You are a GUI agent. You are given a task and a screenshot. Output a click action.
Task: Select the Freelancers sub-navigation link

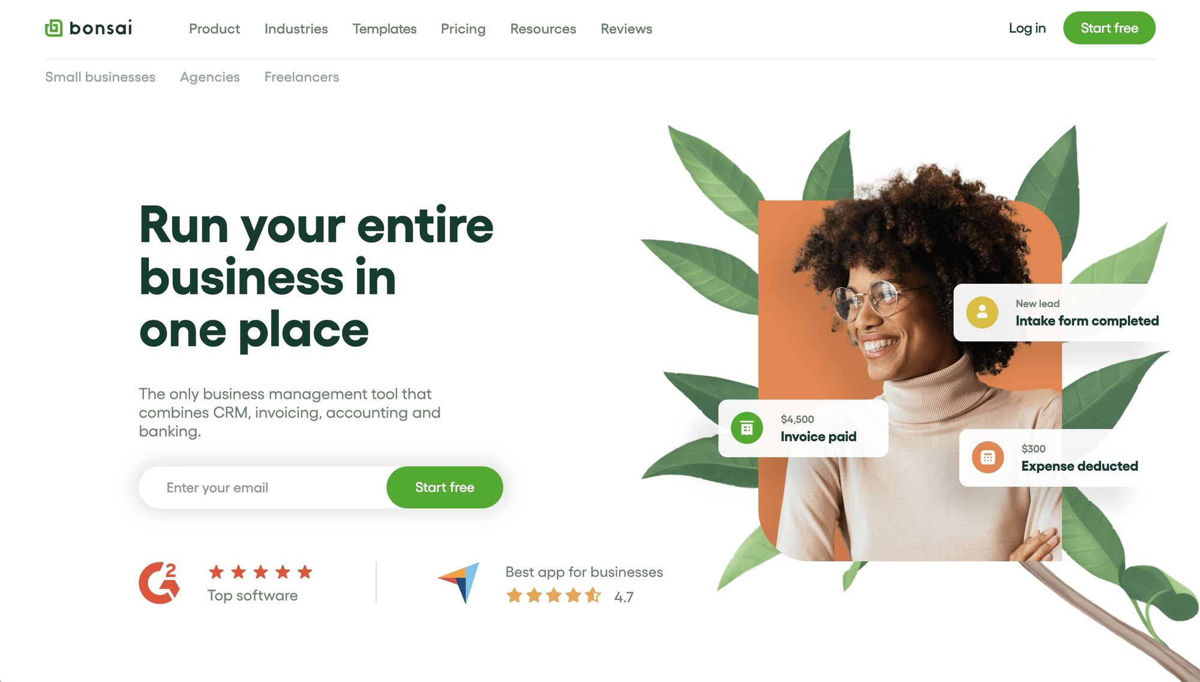[302, 77]
